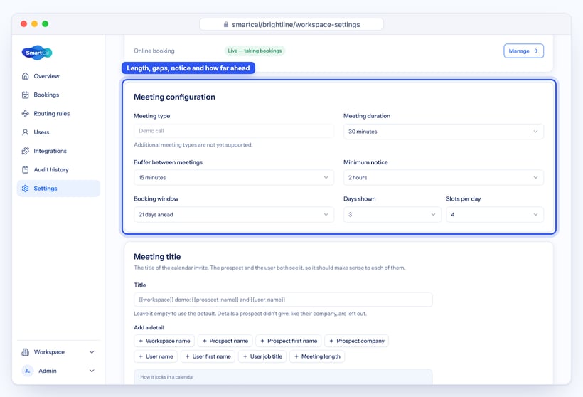This screenshot has height=397, width=583.
Task: Click the Online booking label
Action: tap(154, 51)
